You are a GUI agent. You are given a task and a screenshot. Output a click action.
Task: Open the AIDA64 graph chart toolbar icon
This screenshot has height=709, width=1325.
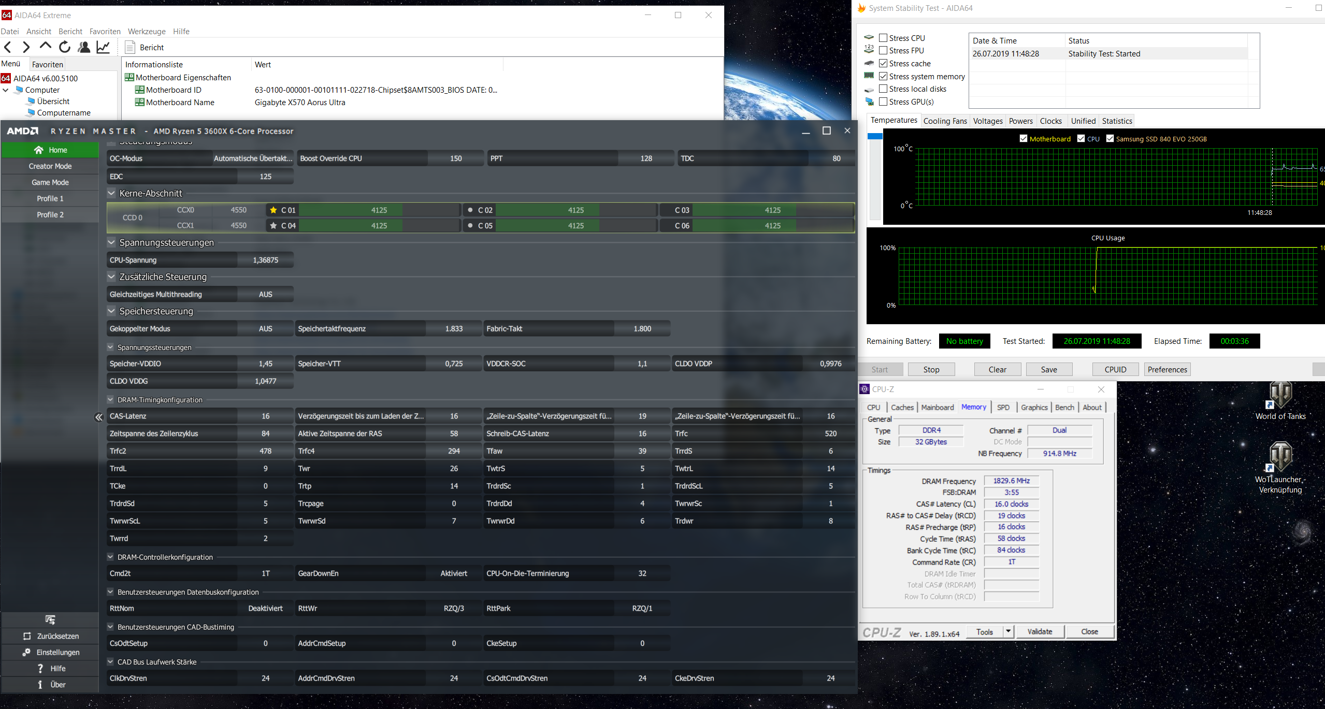pos(104,47)
